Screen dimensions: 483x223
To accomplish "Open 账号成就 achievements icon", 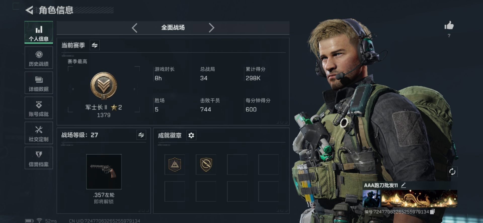I will [39, 105].
